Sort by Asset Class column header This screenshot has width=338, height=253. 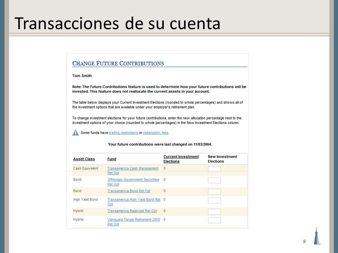84,159
